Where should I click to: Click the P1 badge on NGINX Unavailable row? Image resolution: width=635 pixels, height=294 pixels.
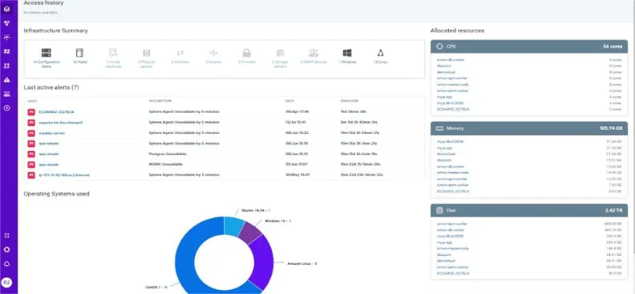(32, 165)
